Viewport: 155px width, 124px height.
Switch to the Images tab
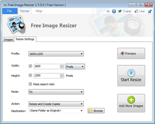pos(9,40)
